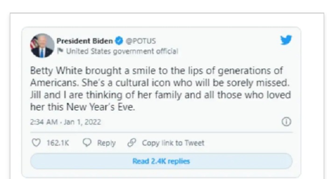The image size is (327, 179).
Task: Click the 162.1K likes count
Action: point(57,143)
